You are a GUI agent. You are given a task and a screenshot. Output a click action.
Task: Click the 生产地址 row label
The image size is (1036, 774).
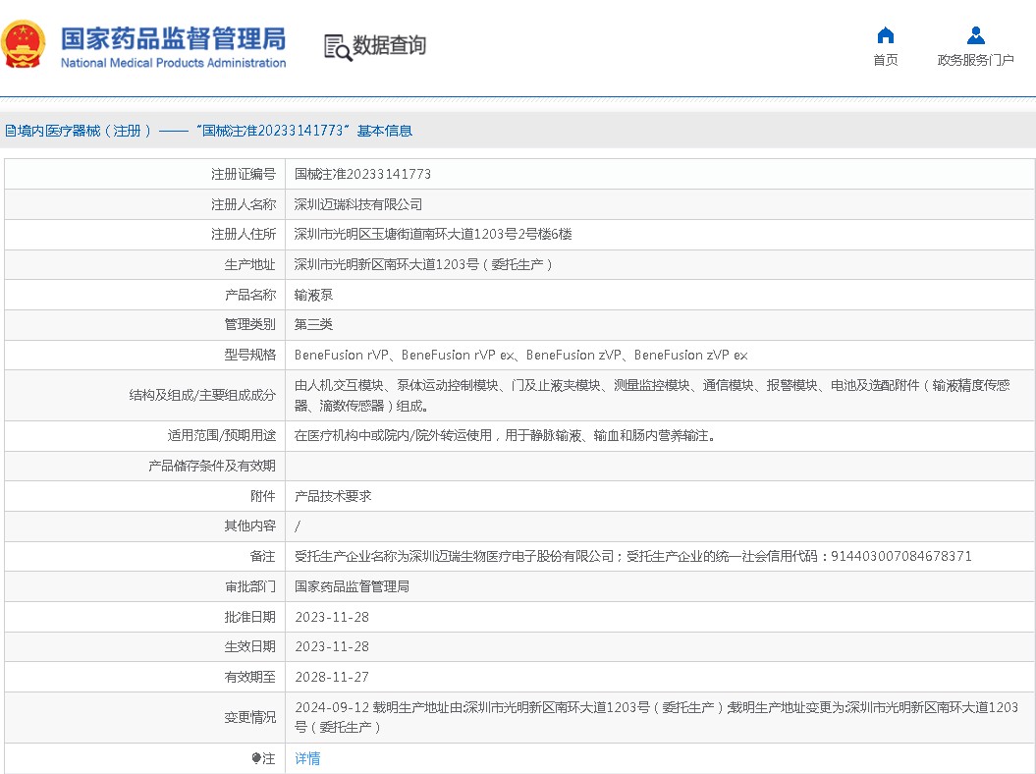point(249,264)
